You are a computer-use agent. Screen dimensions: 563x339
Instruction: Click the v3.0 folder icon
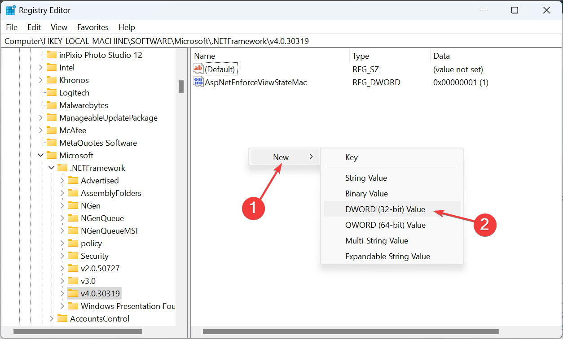point(73,281)
